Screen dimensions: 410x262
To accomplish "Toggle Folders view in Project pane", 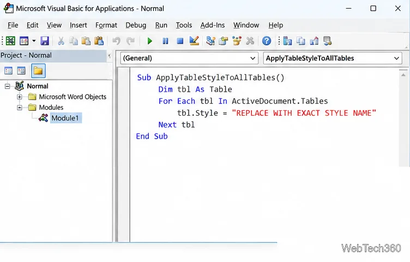I will (38, 70).
